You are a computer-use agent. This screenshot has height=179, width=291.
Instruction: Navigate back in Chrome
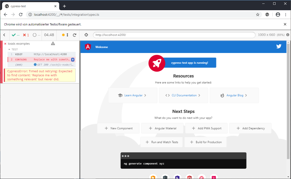[x=5, y=15]
